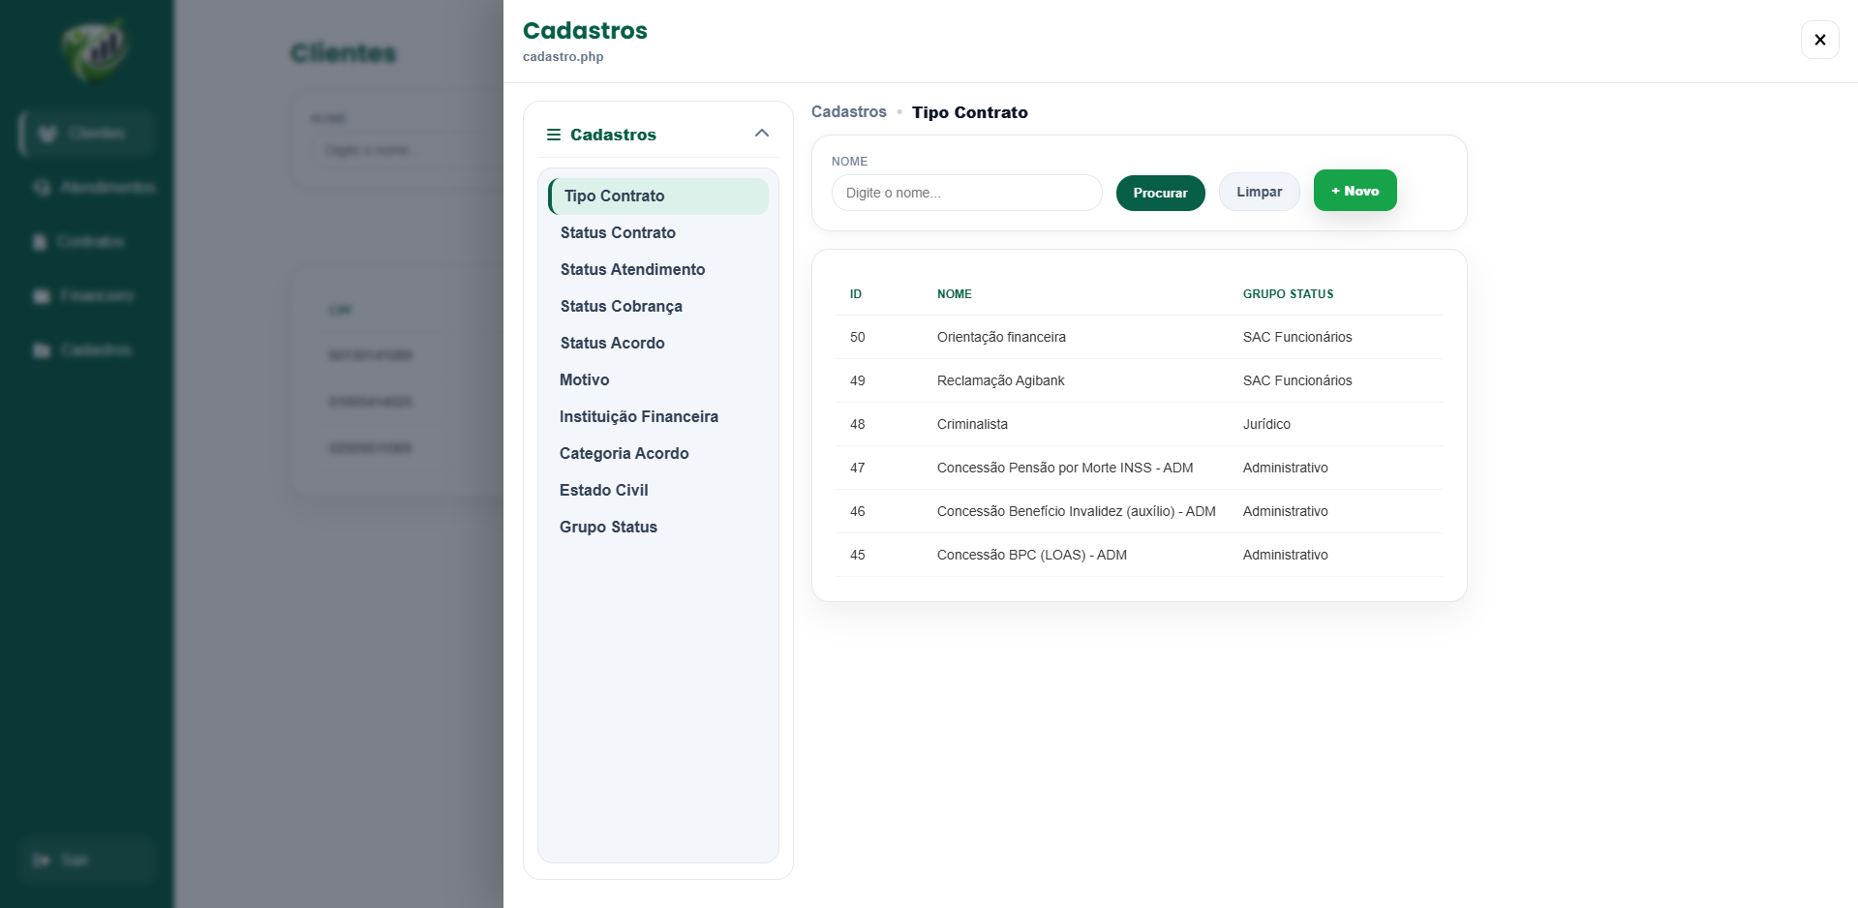Open Status Cobrança section
Viewport: 1858px width, 908px height.
click(621, 306)
